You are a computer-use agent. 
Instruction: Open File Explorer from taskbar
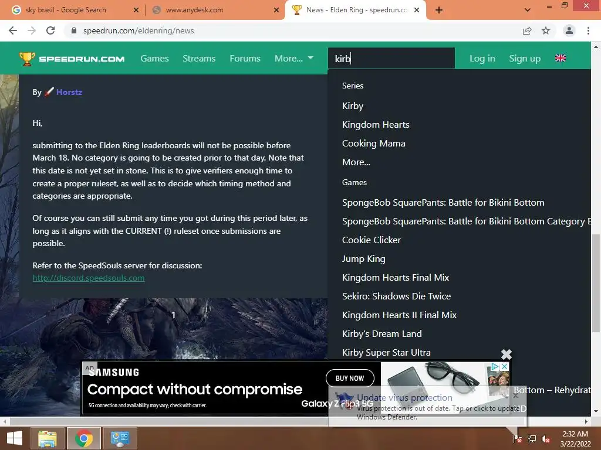point(47,438)
